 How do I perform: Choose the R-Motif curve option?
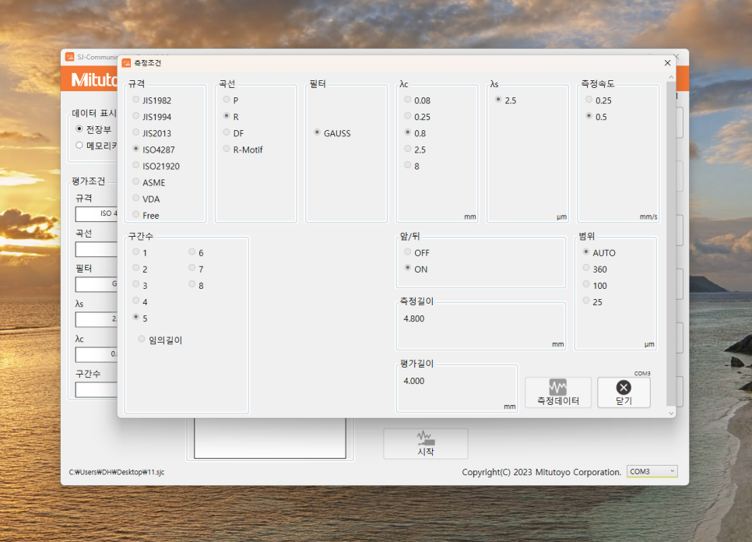pos(227,150)
